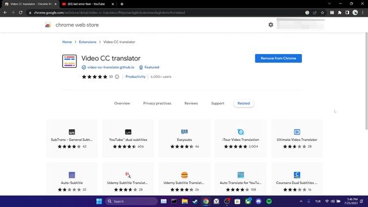Go to Home breadcrumb link
The height and width of the screenshot is (207, 368).
point(67,42)
